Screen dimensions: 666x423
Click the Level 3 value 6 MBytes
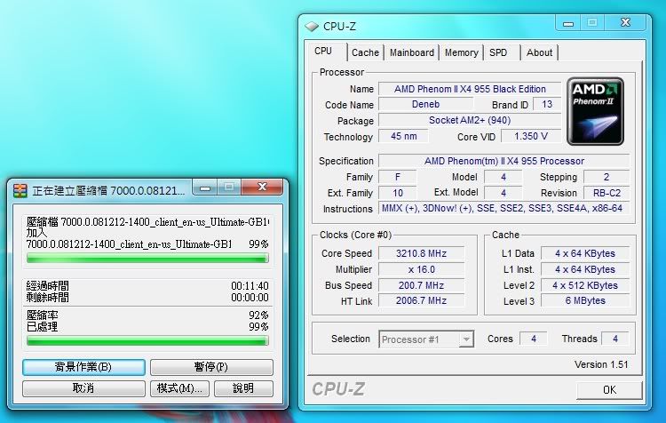click(x=585, y=300)
